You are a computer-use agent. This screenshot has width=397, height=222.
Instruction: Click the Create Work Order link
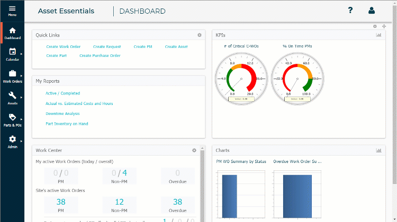click(x=64, y=47)
